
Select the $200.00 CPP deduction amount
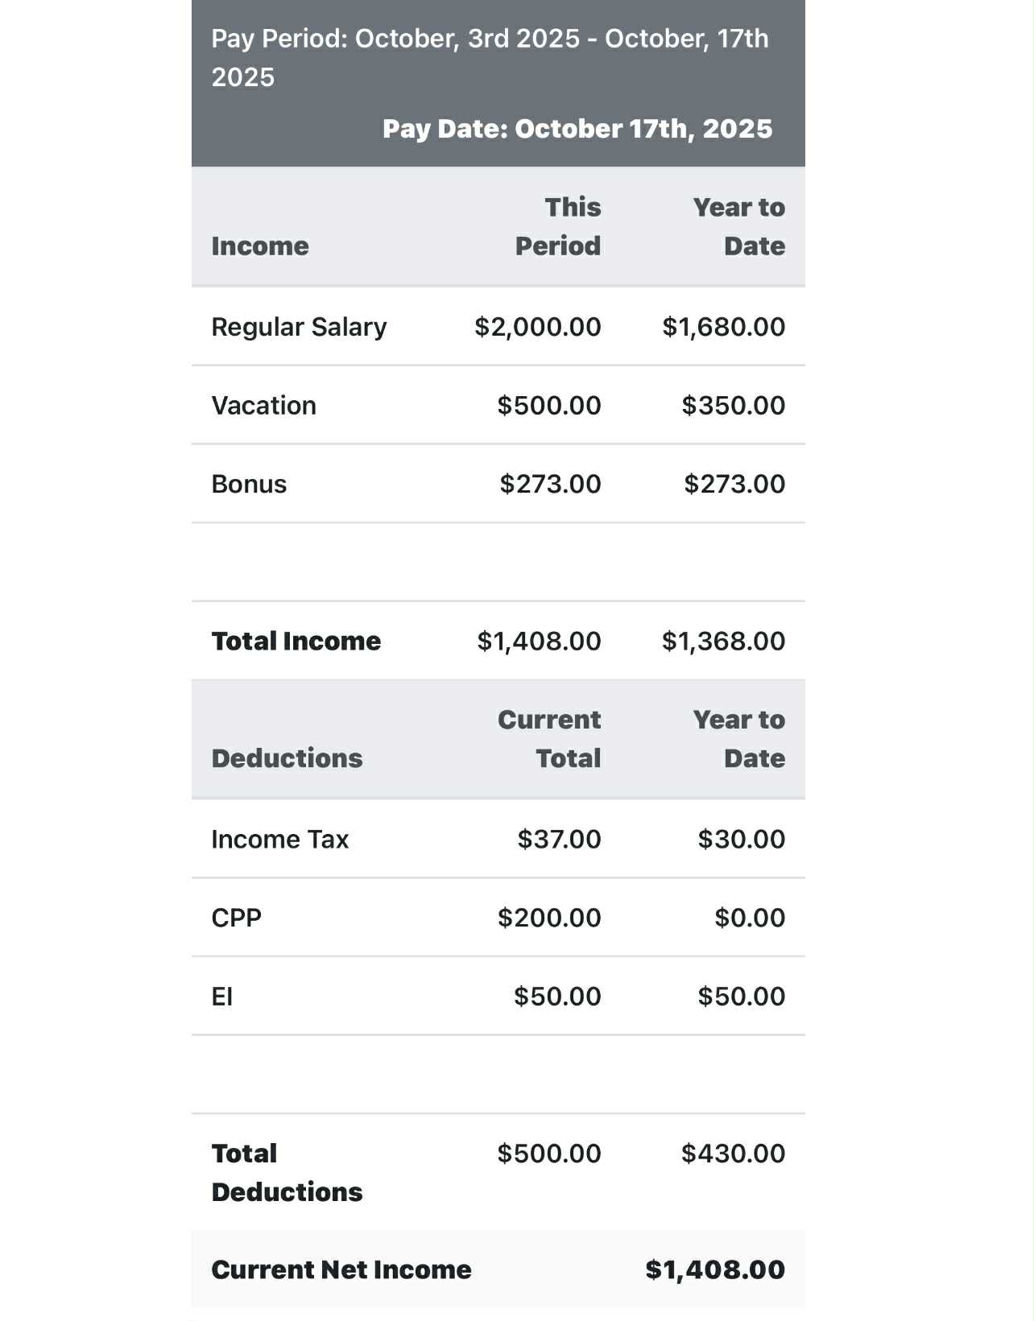[548, 918]
